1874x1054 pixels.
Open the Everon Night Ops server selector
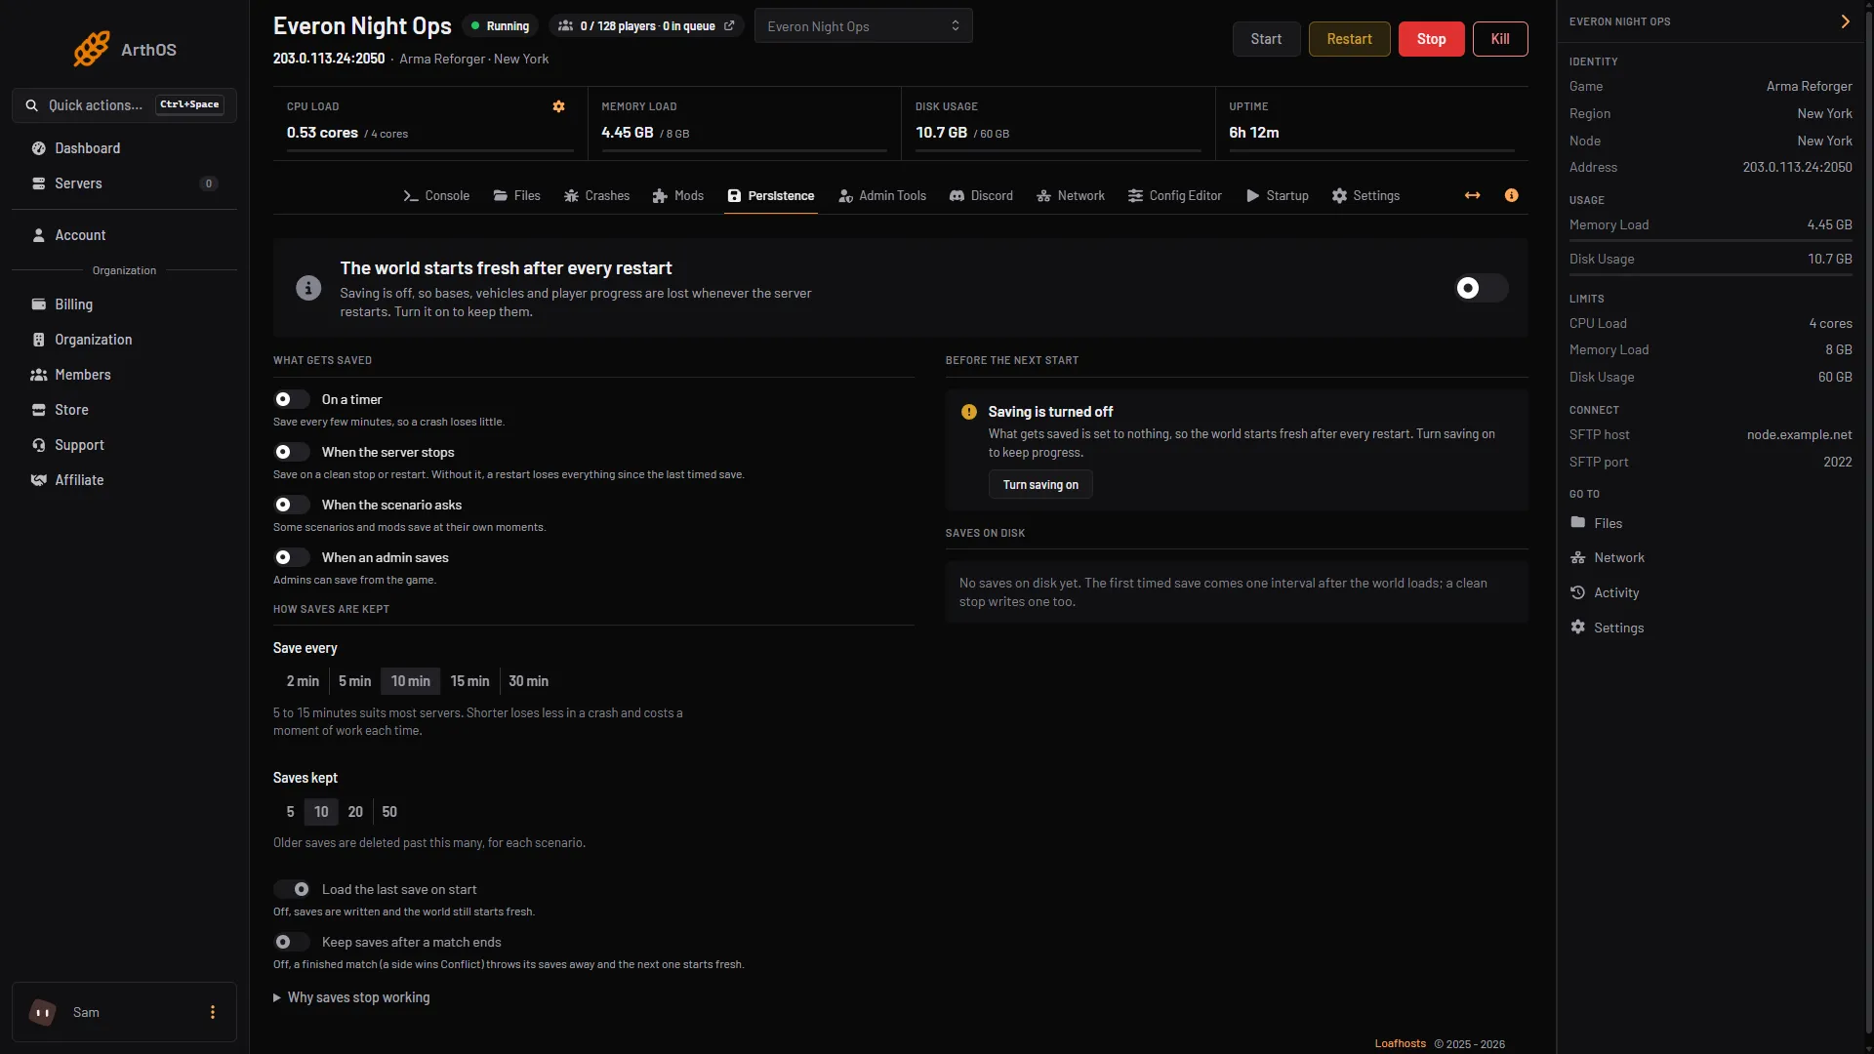(863, 26)
